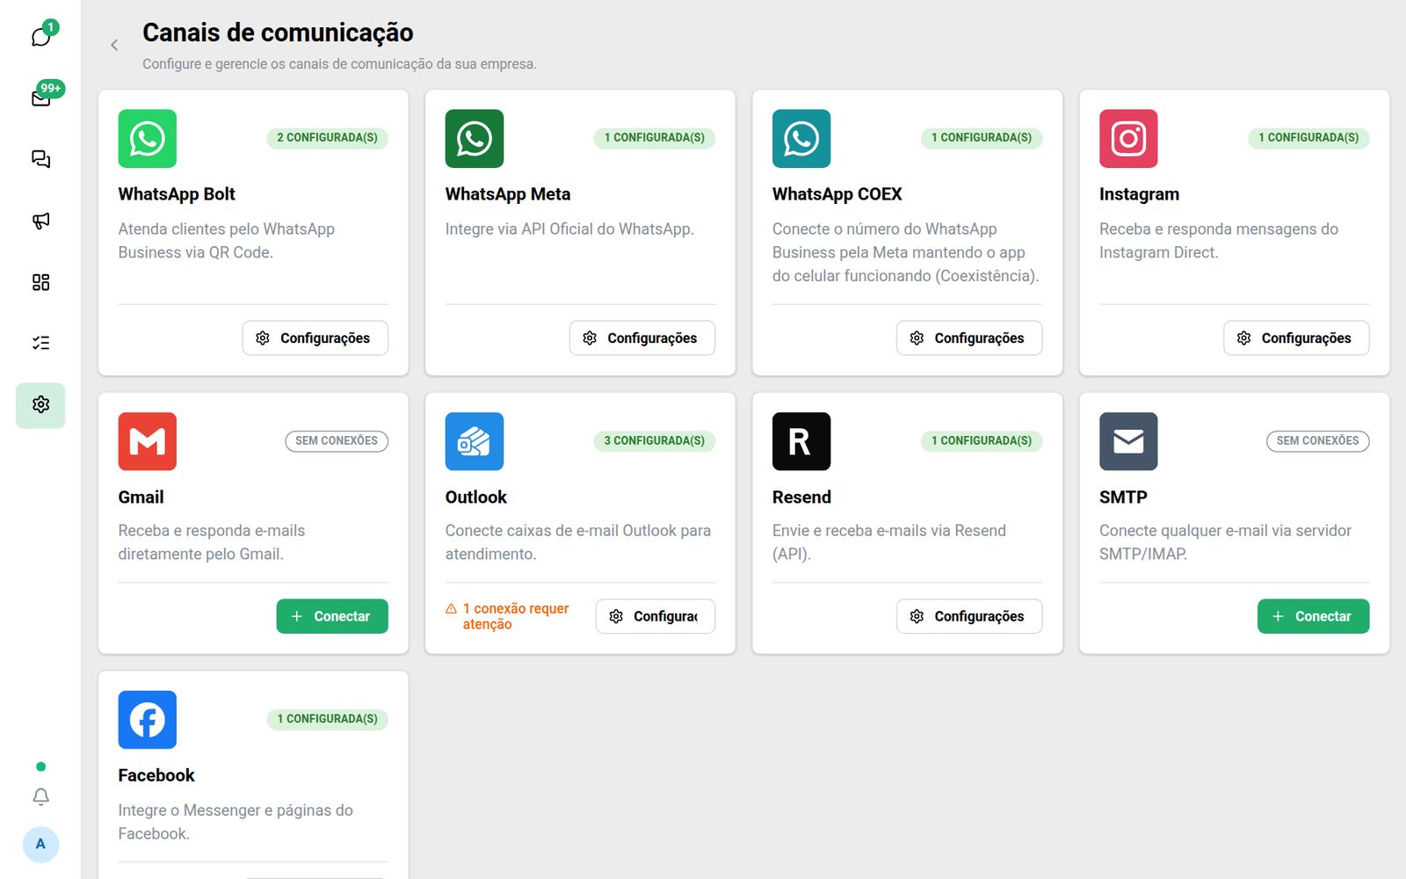The image size is (1406, 879).
Task: Click the WhatsApp COEX teal logo
Action: [801, 139]
